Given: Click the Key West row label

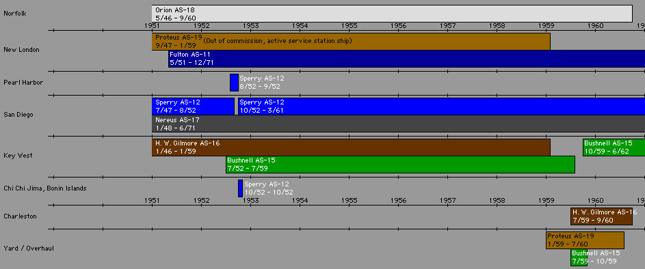Looking at the screenshot, I should tap(18, 156).
